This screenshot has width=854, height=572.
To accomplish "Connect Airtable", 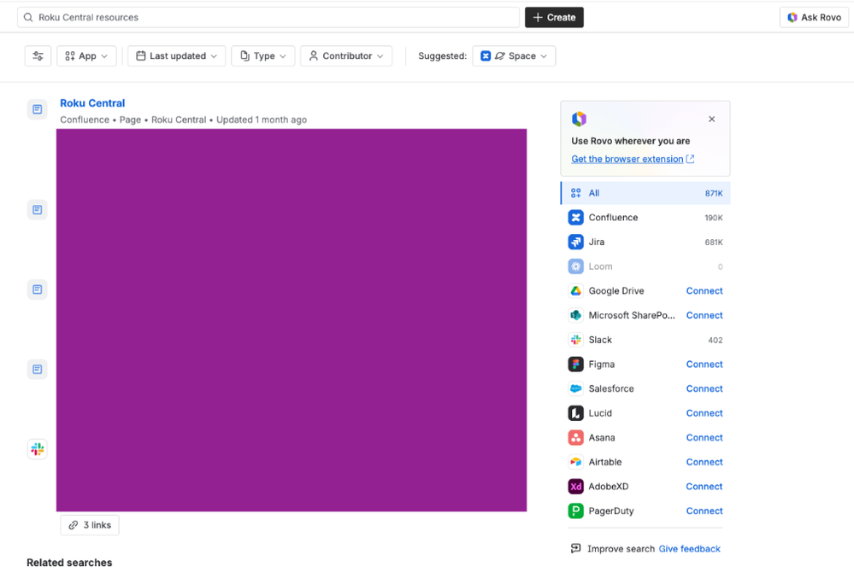I will tap(704, 462).
